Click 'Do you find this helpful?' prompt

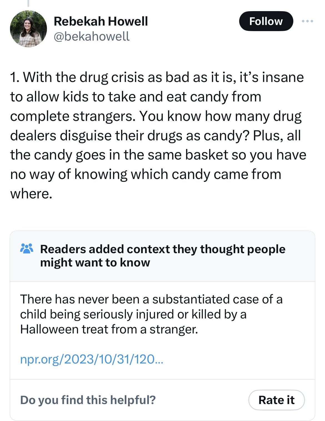coord(88,400)
